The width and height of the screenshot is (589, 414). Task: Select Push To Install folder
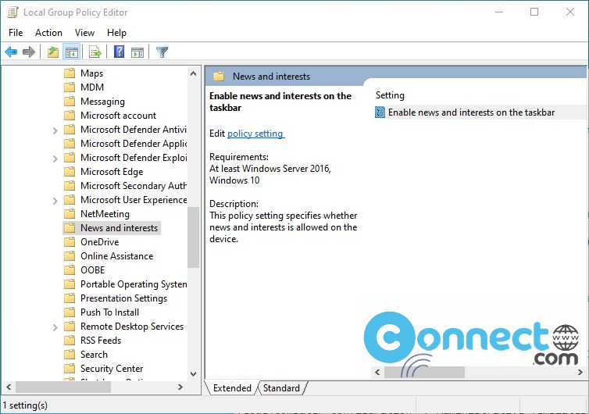pyautogui.click(x=109, y=312)
